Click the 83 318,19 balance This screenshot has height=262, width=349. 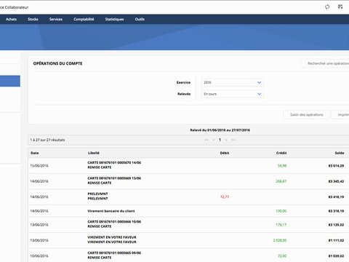pyautogui.click(x=336, y=211)
